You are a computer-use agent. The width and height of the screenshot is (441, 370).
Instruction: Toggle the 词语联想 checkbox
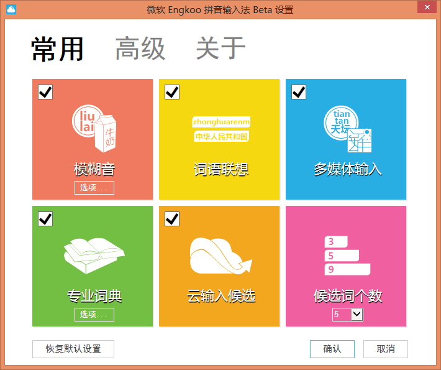point(172,92)
